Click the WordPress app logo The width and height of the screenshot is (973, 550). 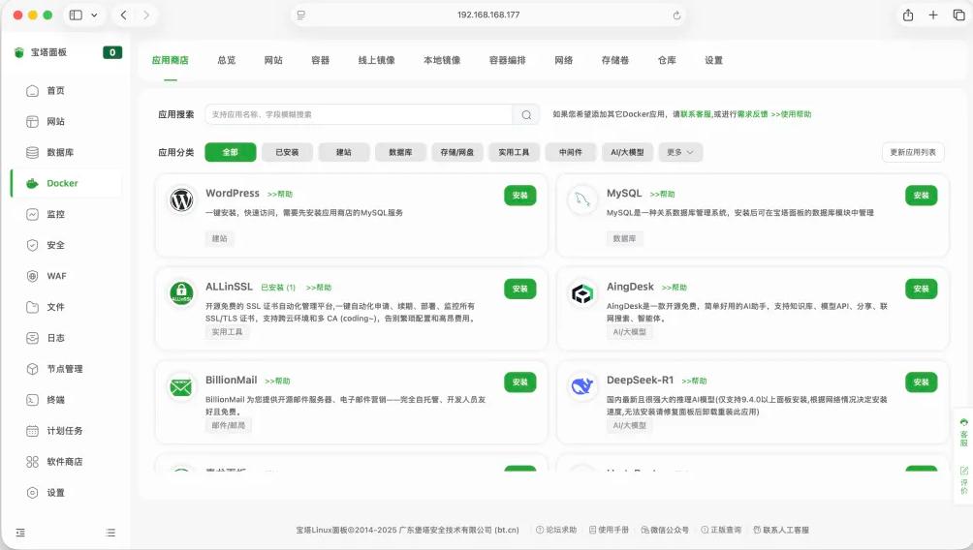[182, 200]
